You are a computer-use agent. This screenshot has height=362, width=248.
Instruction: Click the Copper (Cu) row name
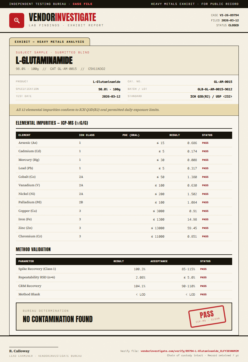tap(28, 211)
